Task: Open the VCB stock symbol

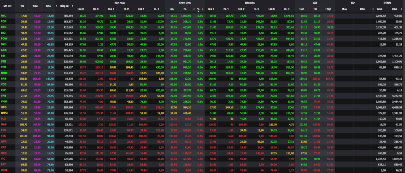Action: [4, 84]
